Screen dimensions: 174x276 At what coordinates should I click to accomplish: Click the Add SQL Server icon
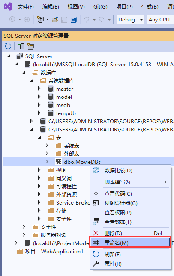(21, 46)
